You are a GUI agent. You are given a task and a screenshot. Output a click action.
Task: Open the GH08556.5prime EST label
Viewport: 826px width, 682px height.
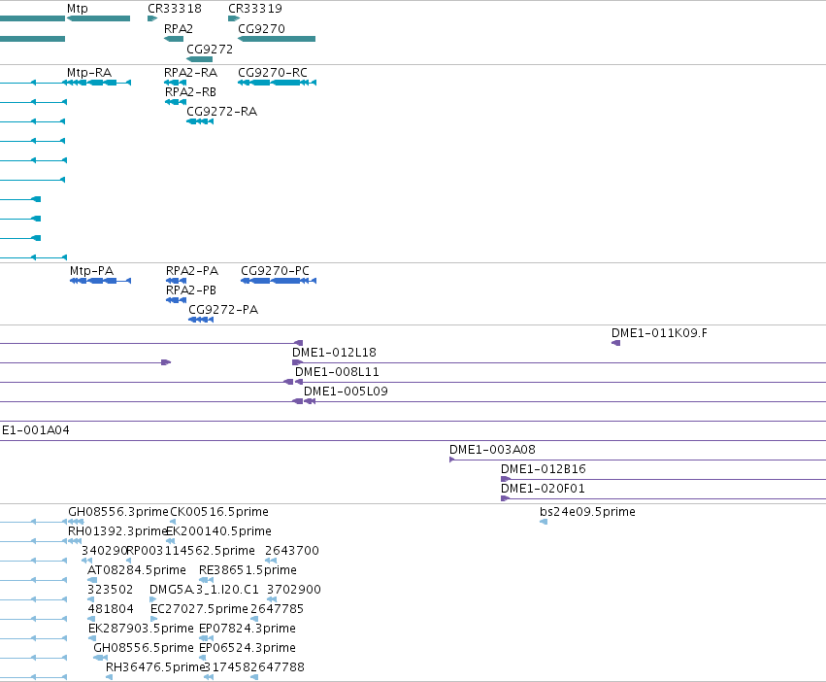point(144,648)
